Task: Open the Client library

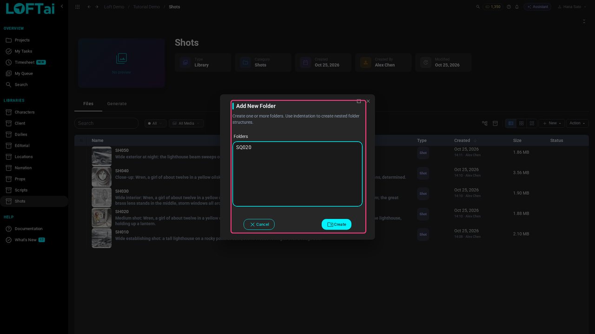Action: (34, 123)
